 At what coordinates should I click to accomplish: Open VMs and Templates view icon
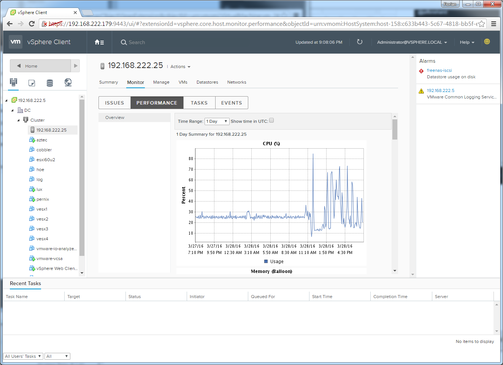[32, 83]
